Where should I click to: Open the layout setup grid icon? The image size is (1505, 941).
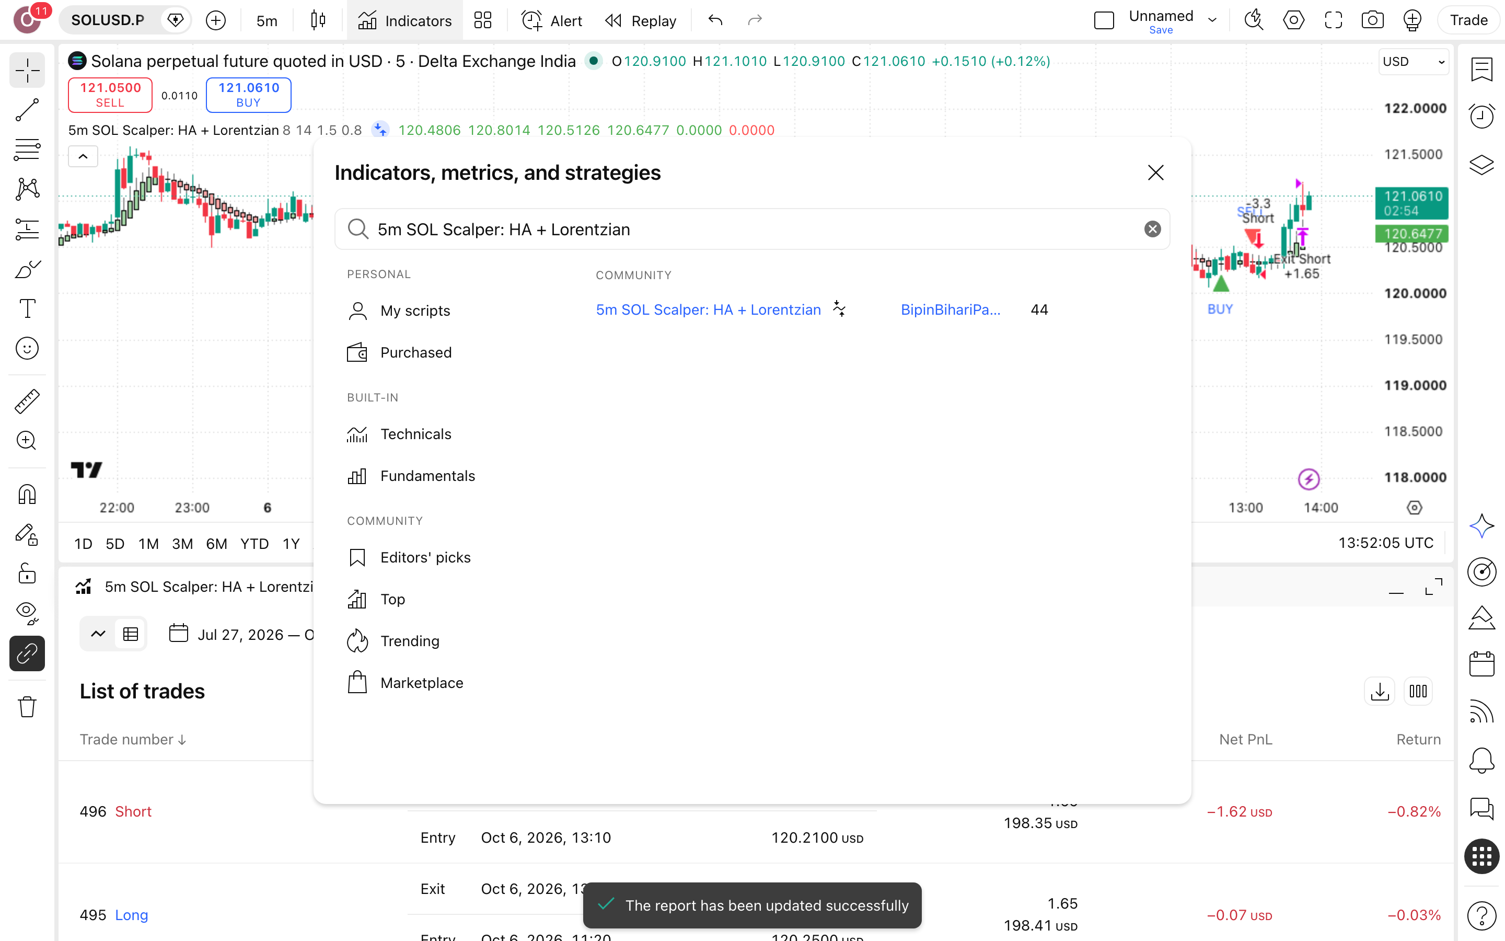[x=483, y=20]
